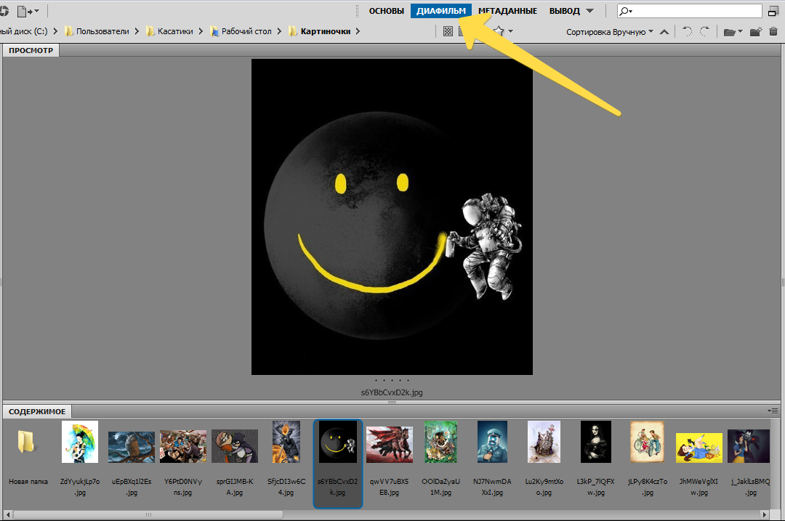Switch to the МЕТАДАННЫЕ workspace
The image size is (785, 521).
tap(507, 11)
